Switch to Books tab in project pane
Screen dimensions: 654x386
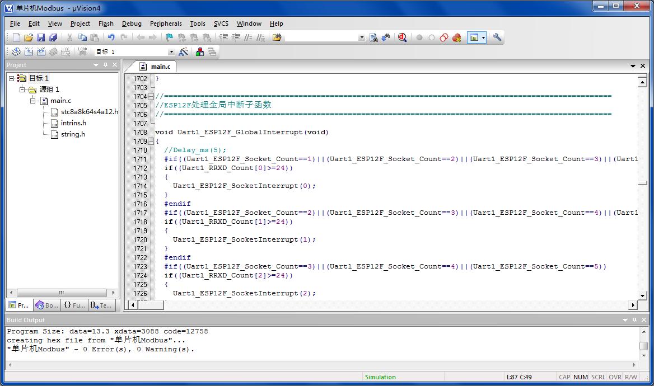pos(46,305)
